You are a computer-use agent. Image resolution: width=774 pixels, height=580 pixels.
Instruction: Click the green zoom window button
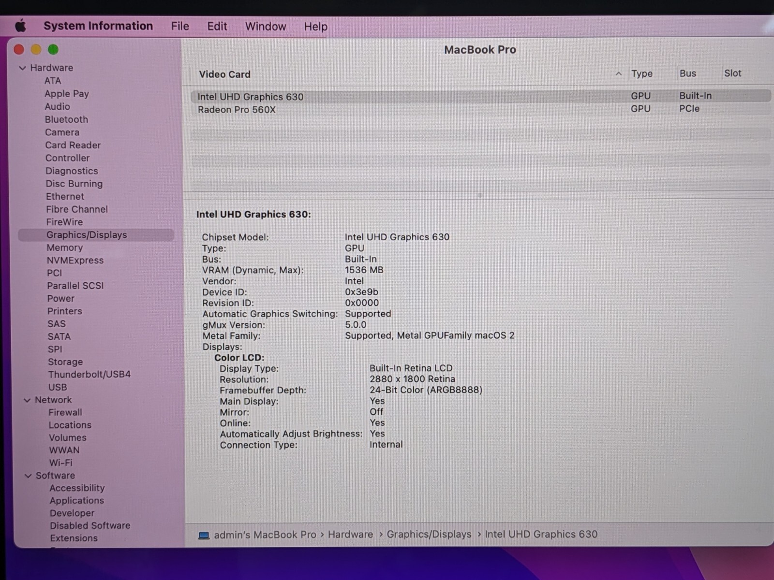point(53,50)
